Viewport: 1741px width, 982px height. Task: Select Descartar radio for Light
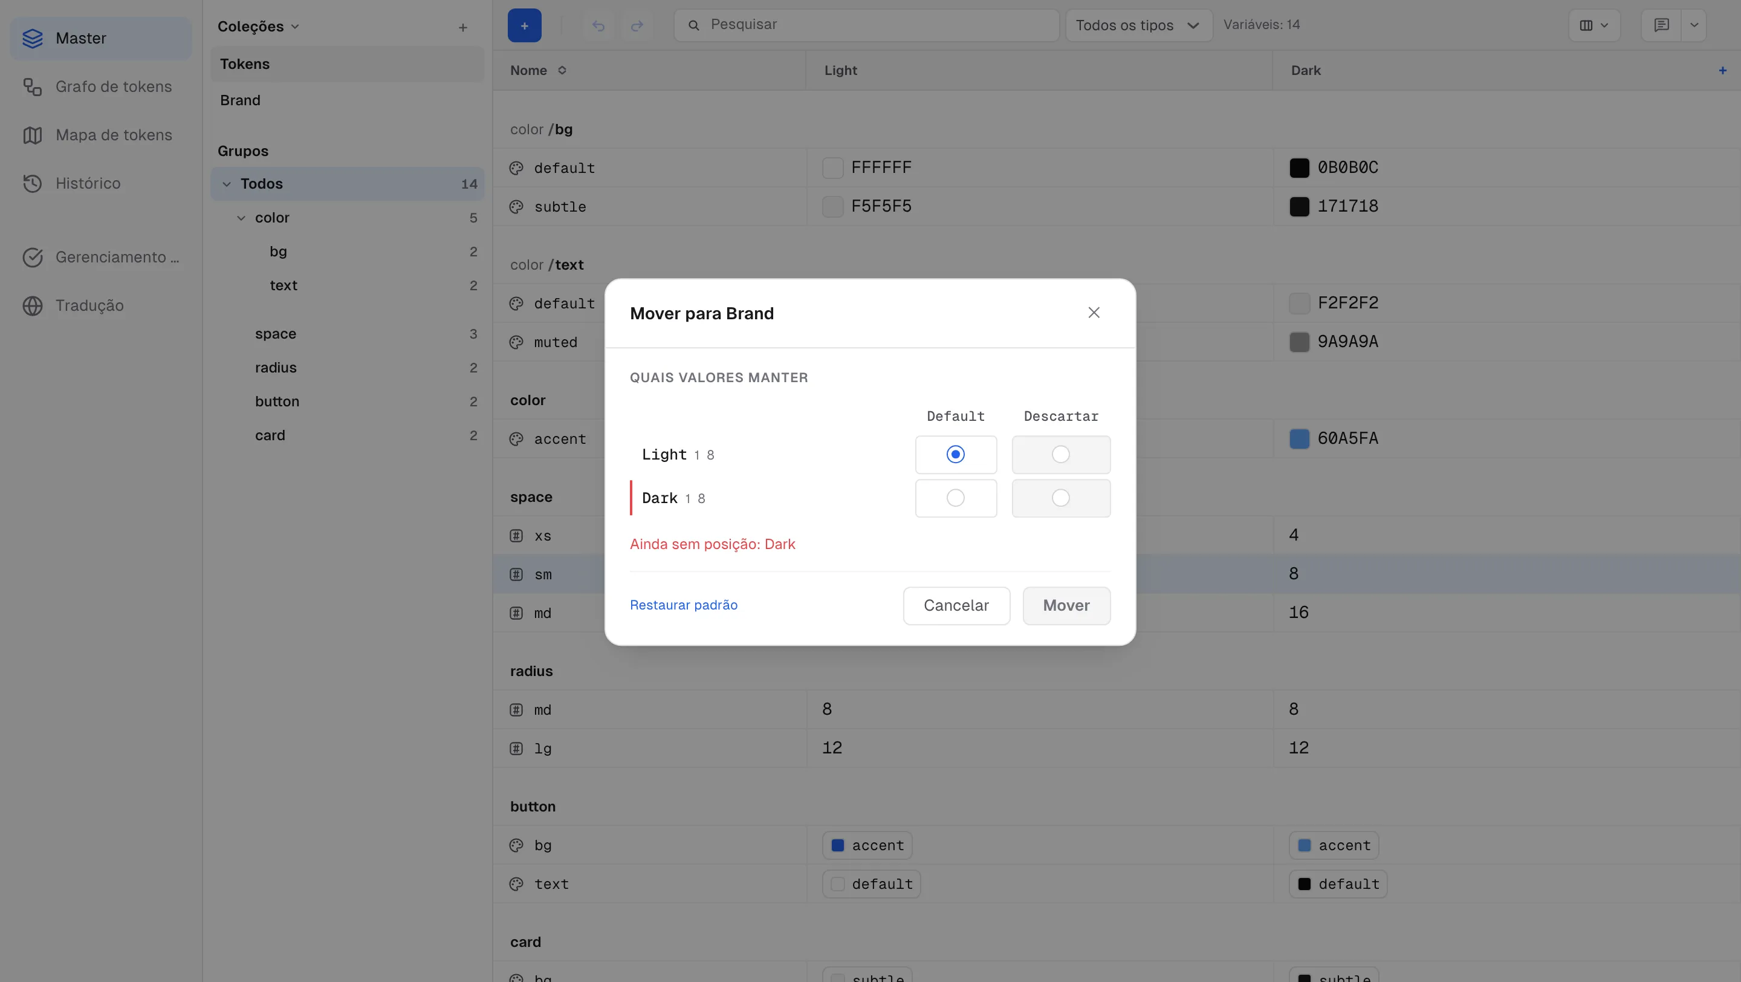pos(1060,454)
